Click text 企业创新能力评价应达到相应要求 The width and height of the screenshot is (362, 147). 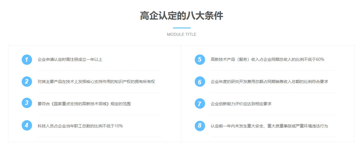[241, 104]
